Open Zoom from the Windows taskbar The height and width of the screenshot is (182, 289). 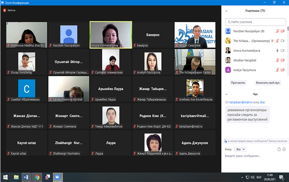[x=57, y=177]
